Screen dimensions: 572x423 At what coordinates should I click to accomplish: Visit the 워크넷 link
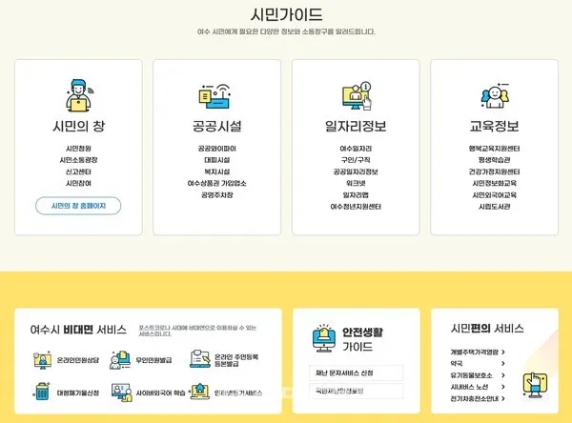[x=356, y=184]
